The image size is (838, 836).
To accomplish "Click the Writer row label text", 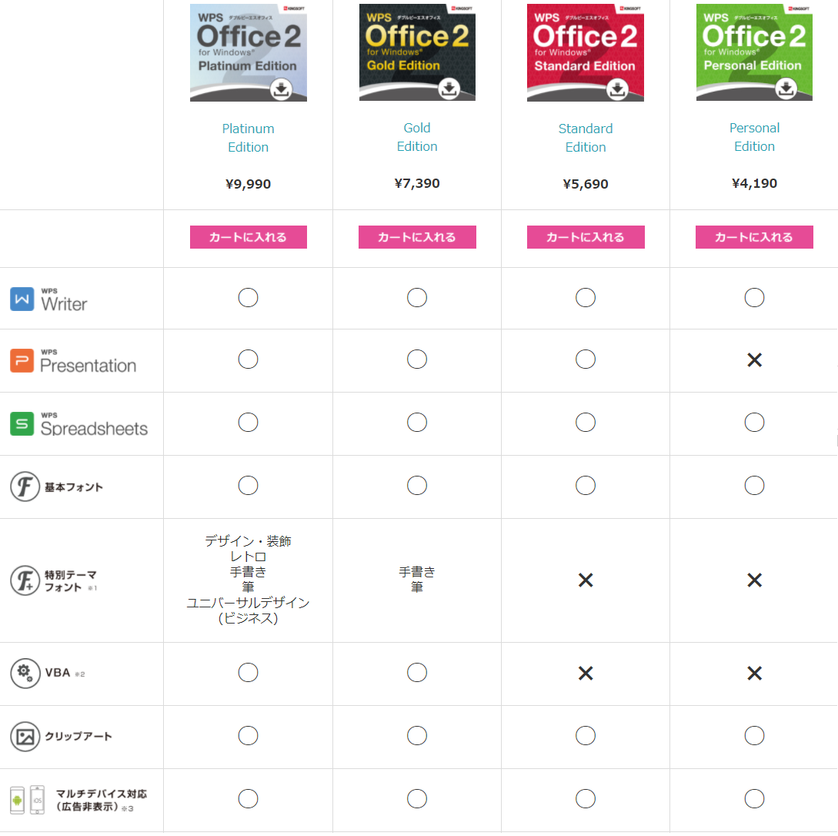I will [x=64, y=301].
